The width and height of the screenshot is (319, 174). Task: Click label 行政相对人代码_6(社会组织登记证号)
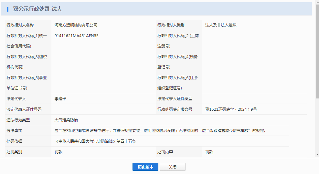(x=177, y=83)
